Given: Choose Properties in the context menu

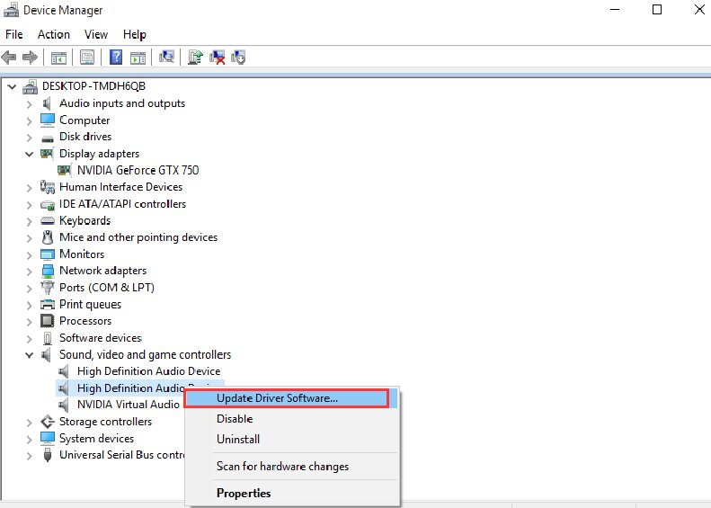Looking at the screenshot, I should pos(292,493).
